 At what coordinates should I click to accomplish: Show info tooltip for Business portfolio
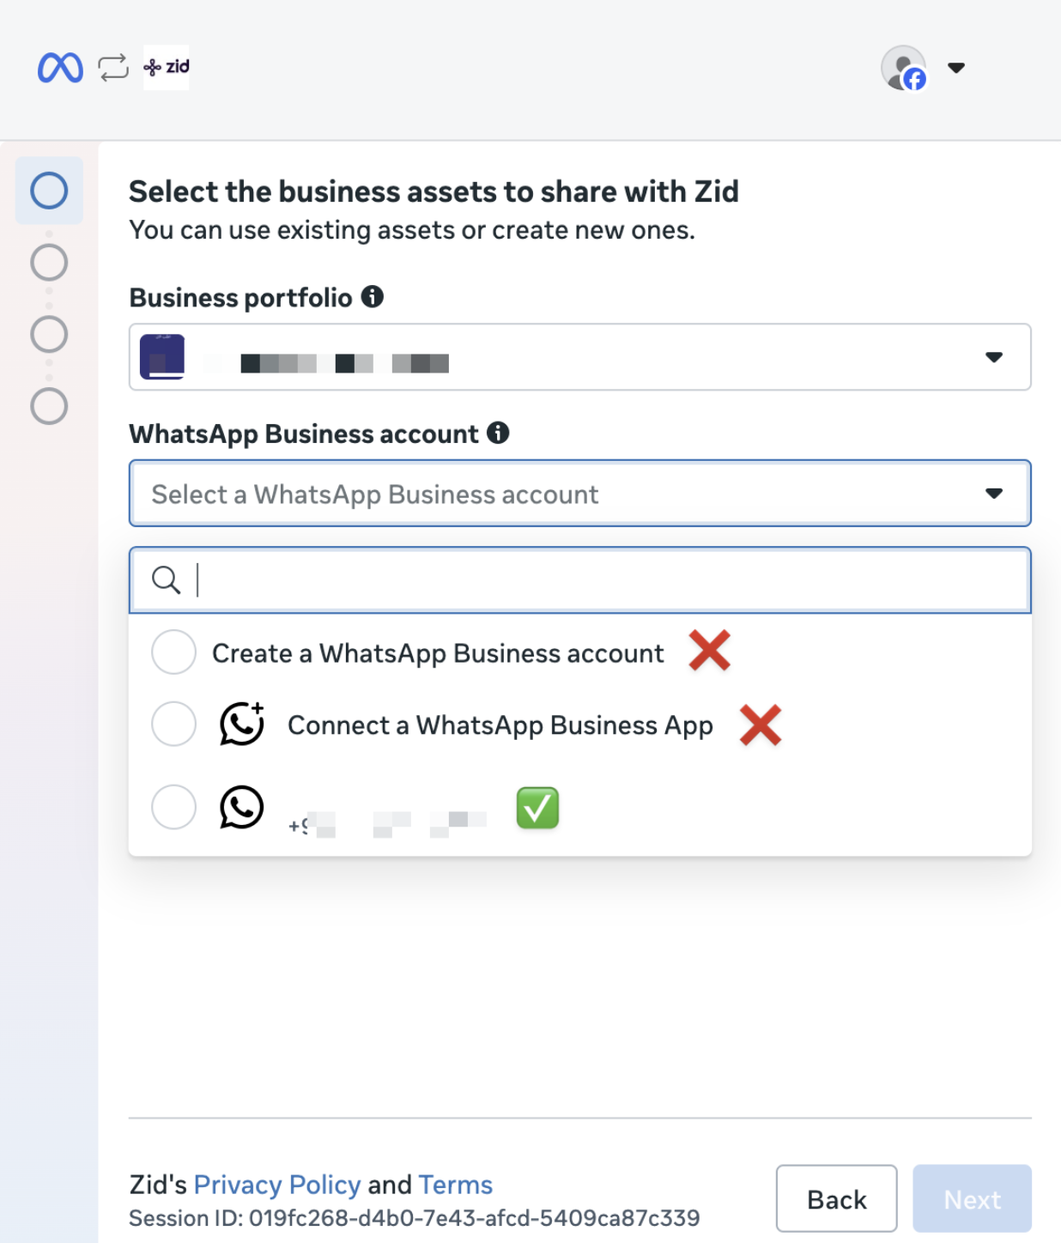pyautogui.click(x=373, y=297)
